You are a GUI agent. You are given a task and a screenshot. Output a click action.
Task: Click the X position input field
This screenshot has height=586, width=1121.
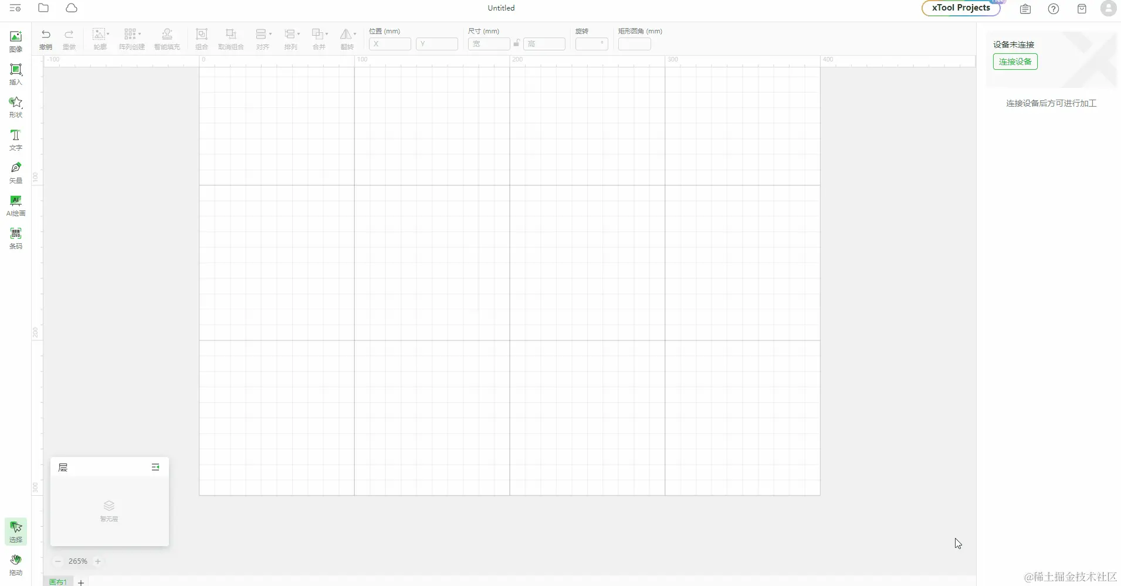click(x=390, y=44)
